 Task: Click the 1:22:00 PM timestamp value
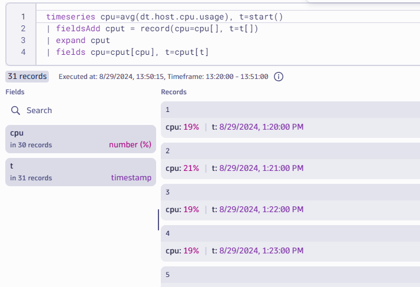(x=261, y=209)
